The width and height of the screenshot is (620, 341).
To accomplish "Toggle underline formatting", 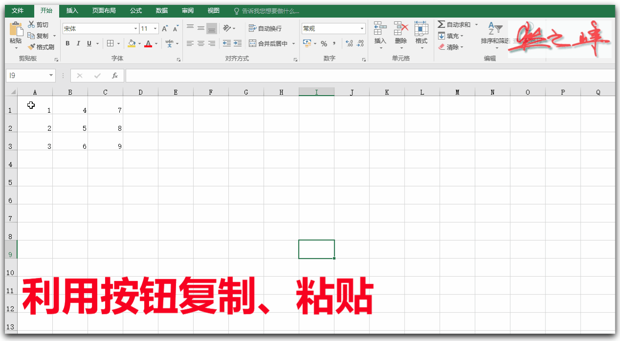I will point(89,43).
